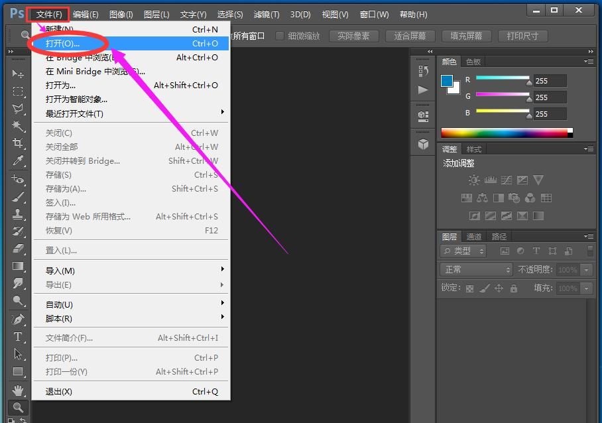This screenshot has width=602, height=423.
Task: Select the Polygonal Lasso tool
Action: click(x=18, y=109)
